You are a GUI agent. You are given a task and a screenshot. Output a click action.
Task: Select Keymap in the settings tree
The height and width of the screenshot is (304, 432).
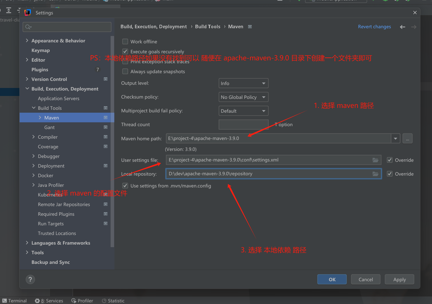(40, 50)
